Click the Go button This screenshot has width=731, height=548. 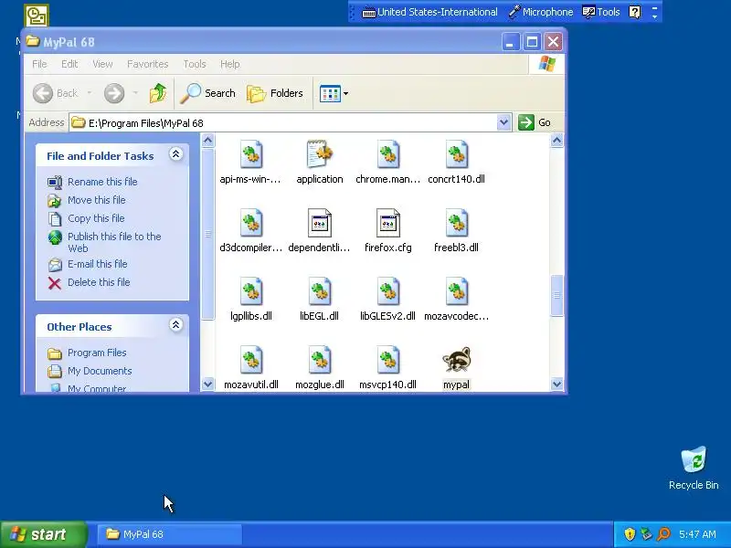tap(535, 122)
